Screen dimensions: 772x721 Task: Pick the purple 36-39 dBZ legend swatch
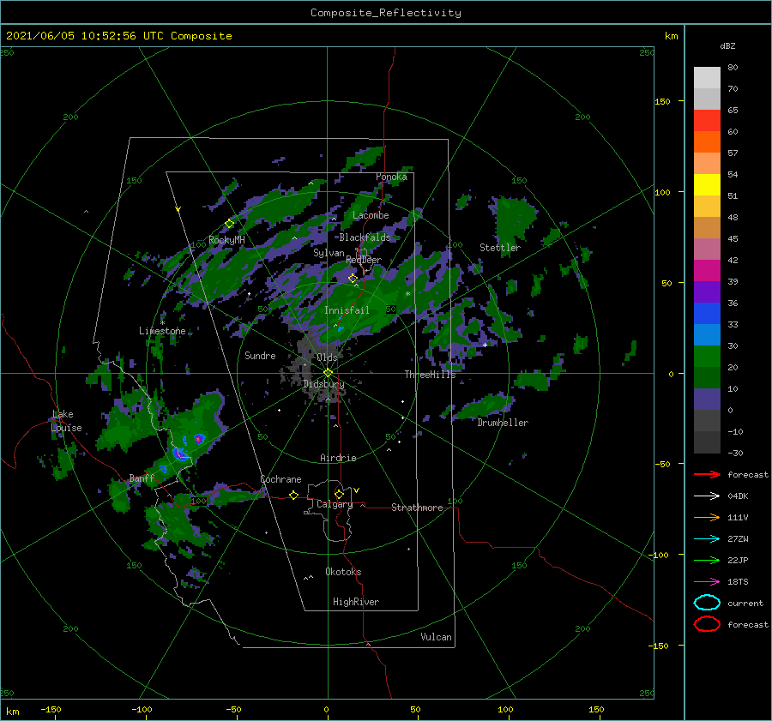tap(707, 292)
